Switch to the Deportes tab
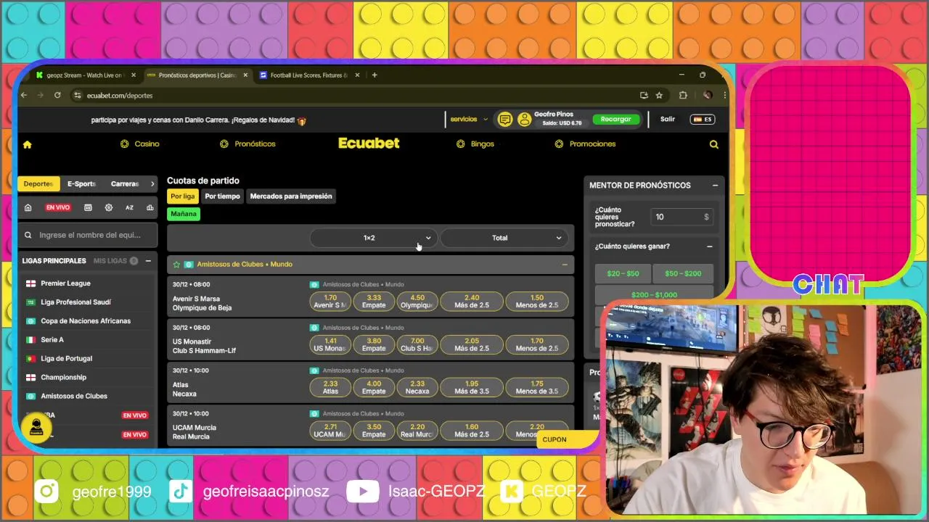 [x=38, y=184]
